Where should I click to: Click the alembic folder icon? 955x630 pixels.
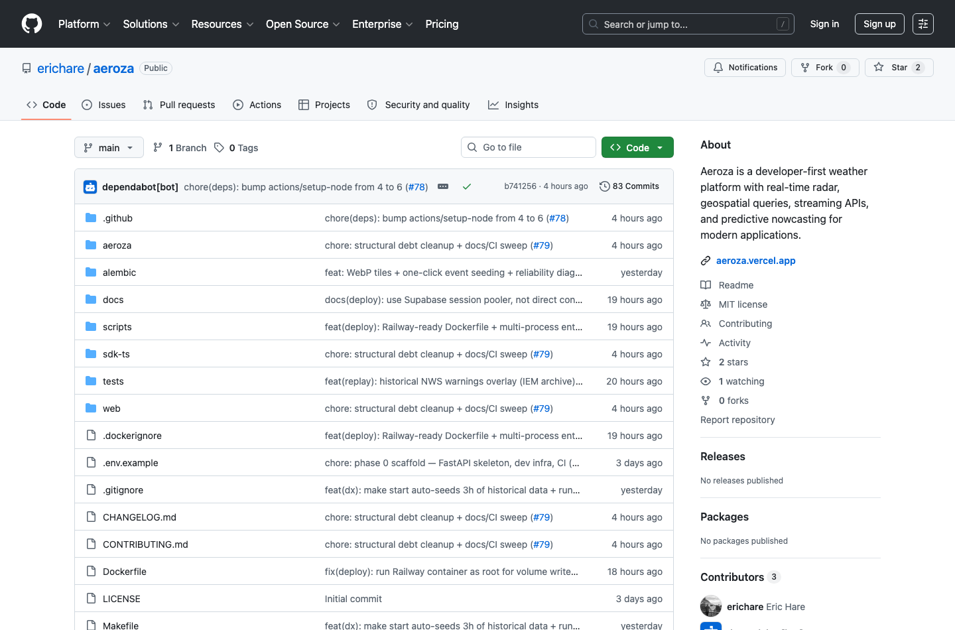coord(91,273)
